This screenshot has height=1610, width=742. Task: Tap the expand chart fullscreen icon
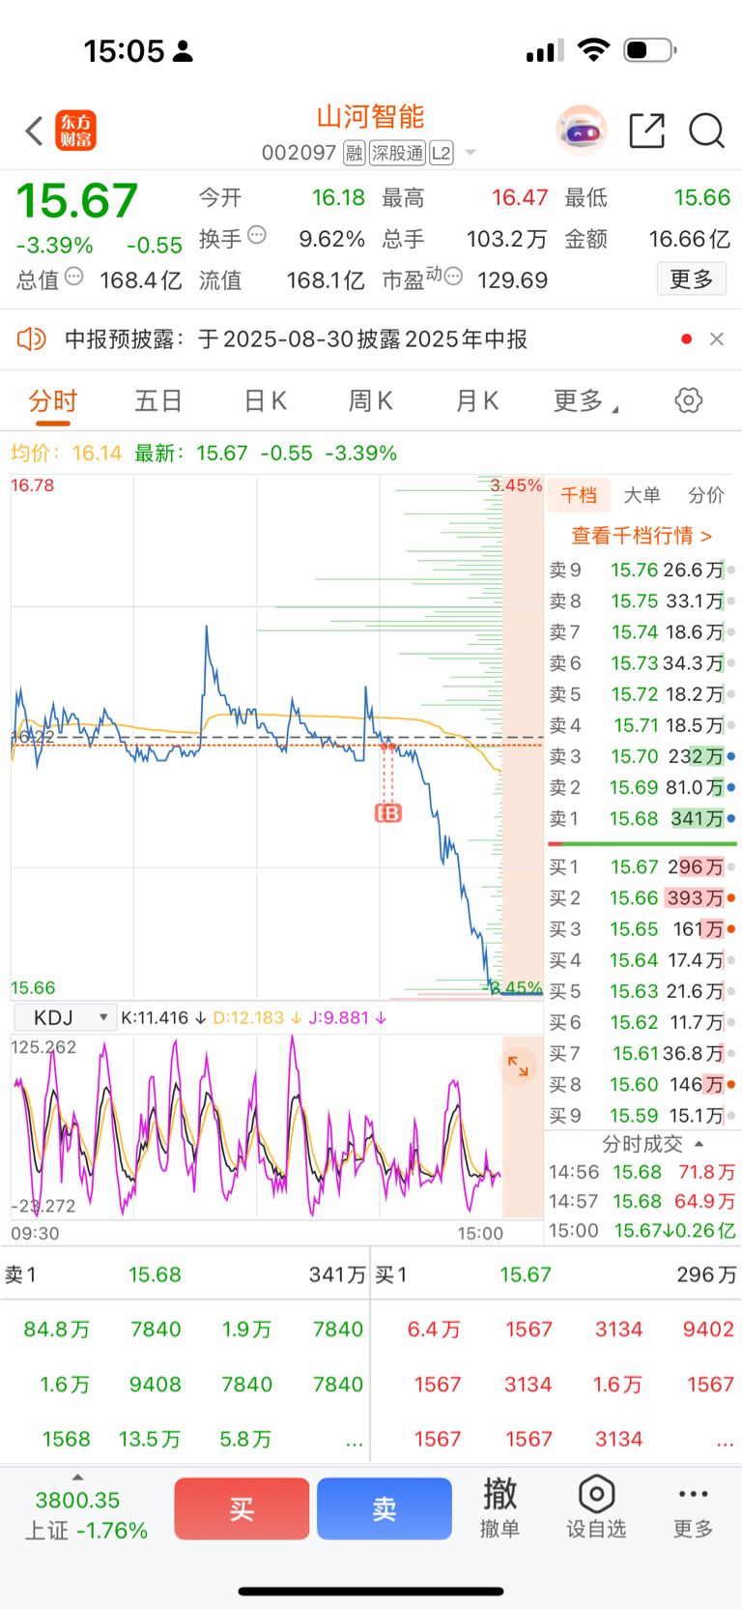pos(519,1067)
